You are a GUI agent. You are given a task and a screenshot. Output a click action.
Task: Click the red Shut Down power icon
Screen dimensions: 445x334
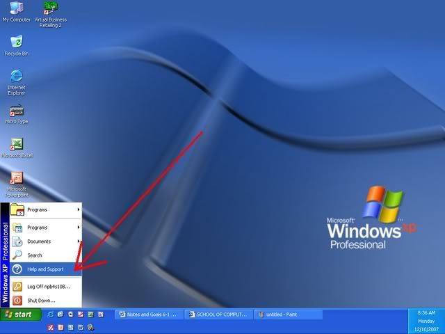tap(17, 301)
